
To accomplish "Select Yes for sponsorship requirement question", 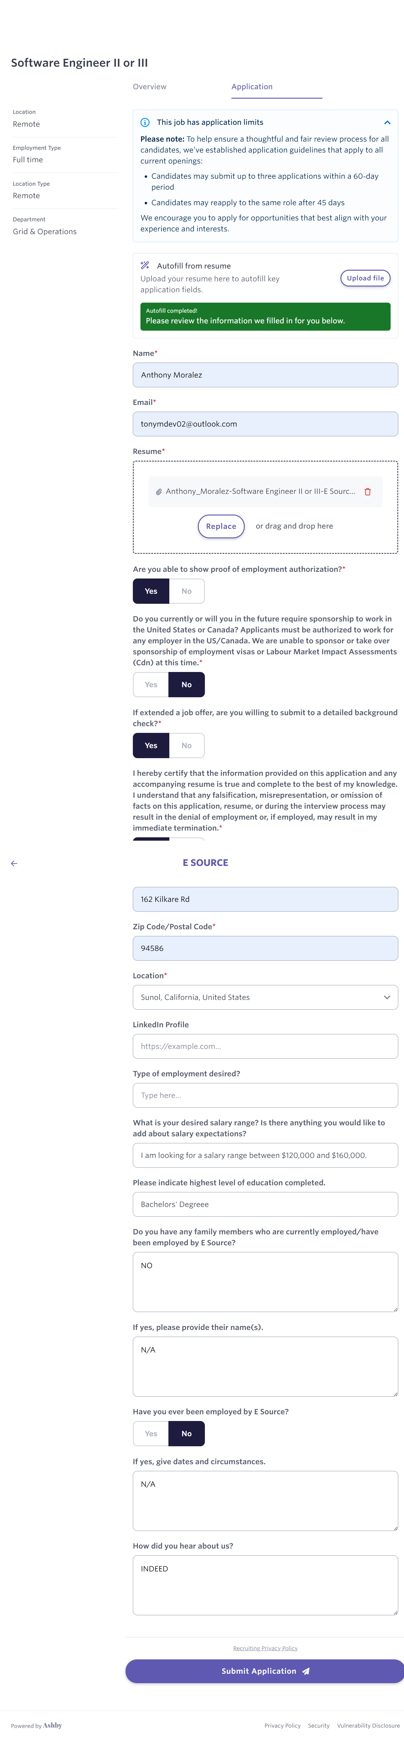I will pos(151,685).
